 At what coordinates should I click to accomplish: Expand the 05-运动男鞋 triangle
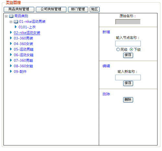pos(11,49)
